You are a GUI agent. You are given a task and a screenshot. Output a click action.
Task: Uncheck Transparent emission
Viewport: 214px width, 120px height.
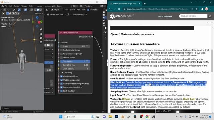coord(62,87)
